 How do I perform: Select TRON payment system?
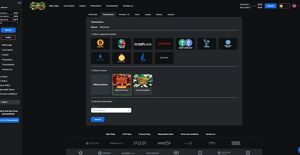[206, 44]
